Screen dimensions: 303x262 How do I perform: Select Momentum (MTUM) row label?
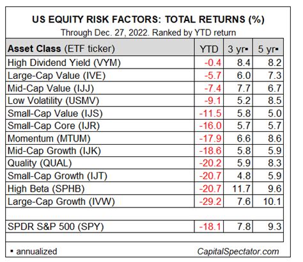(x=49, y=138)
